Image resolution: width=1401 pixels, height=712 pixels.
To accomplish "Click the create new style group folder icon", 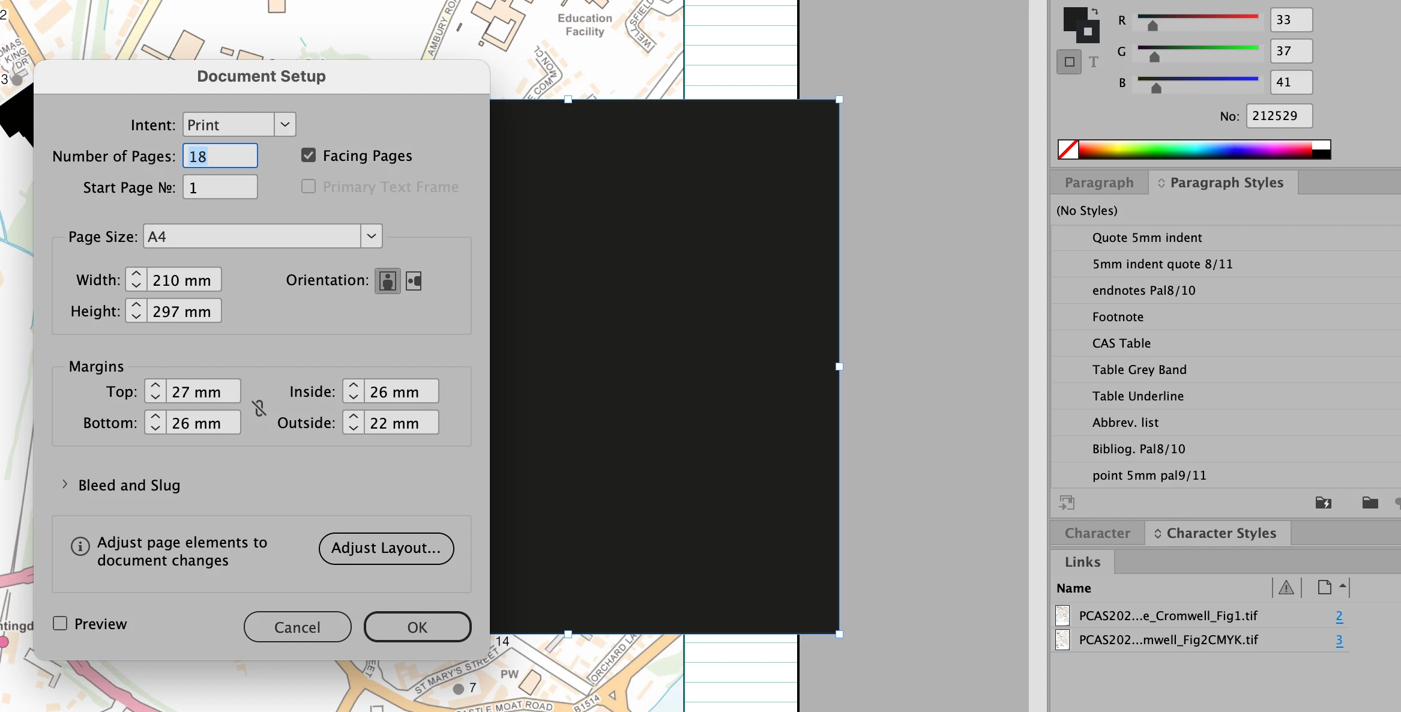I will pos(1370,502).
